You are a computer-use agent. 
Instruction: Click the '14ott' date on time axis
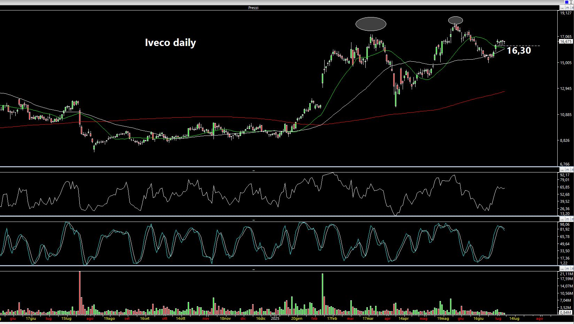point(180,318)
